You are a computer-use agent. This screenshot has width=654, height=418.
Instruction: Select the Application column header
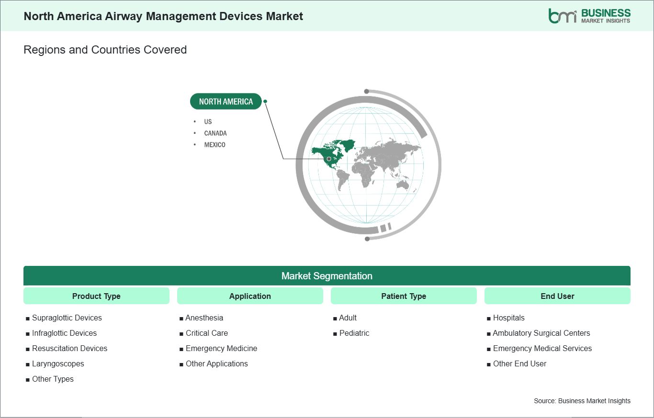pos(250,296)
